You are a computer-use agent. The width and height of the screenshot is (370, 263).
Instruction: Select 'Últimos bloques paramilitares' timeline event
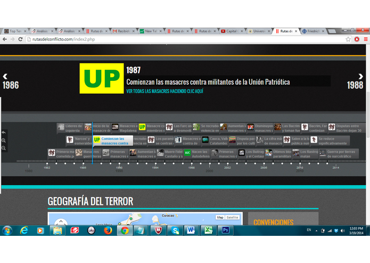click(278, 154)
